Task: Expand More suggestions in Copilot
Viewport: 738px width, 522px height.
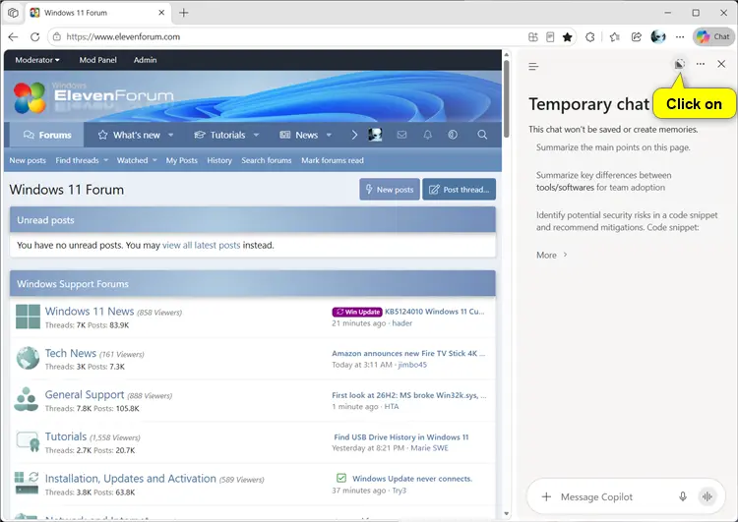Action: coord(552,255)
